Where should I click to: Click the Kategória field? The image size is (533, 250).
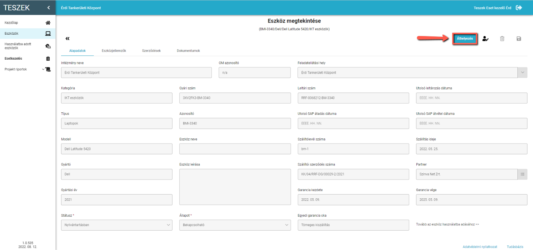117,98
